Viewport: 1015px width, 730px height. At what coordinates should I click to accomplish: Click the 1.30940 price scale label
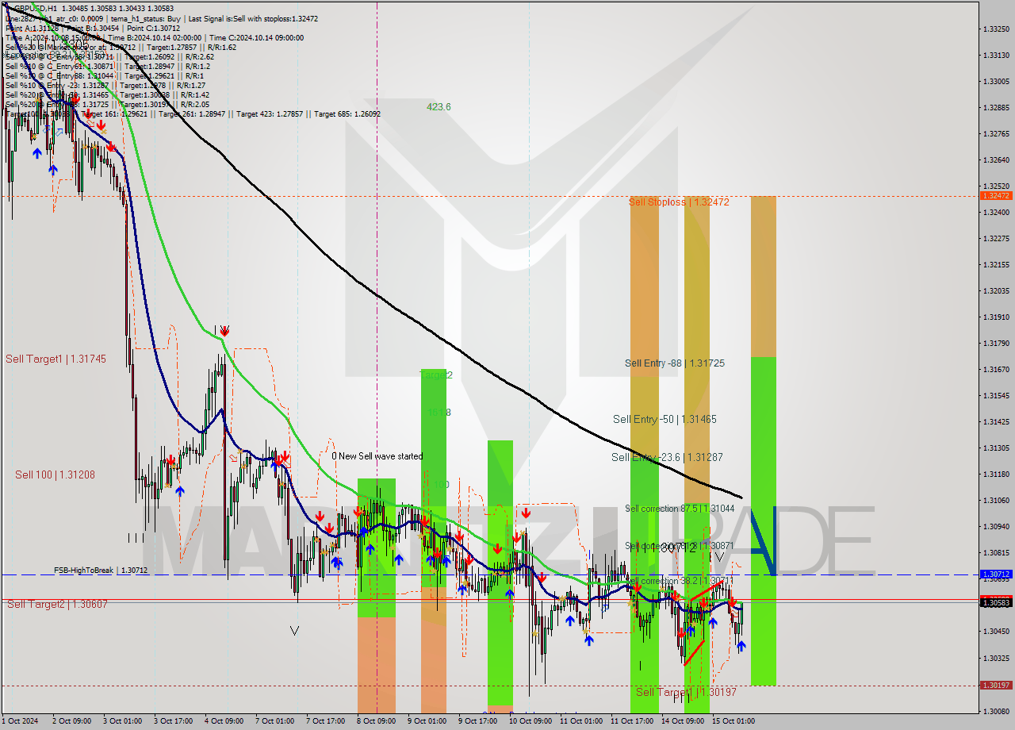point(996,527)
